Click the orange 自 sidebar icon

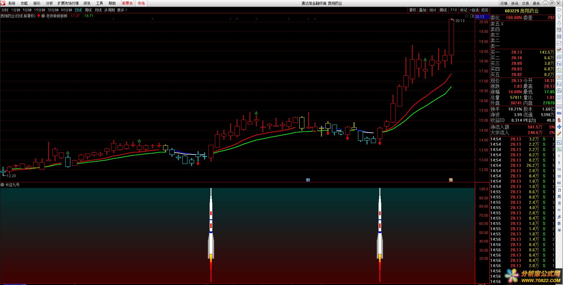click(559, 77)
